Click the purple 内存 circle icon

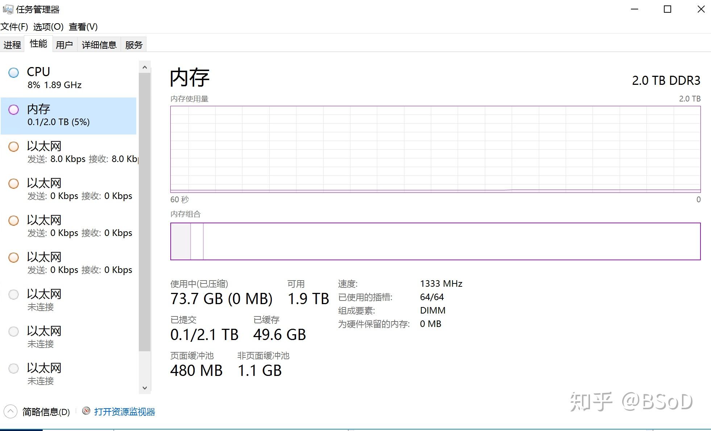(14, 110)
